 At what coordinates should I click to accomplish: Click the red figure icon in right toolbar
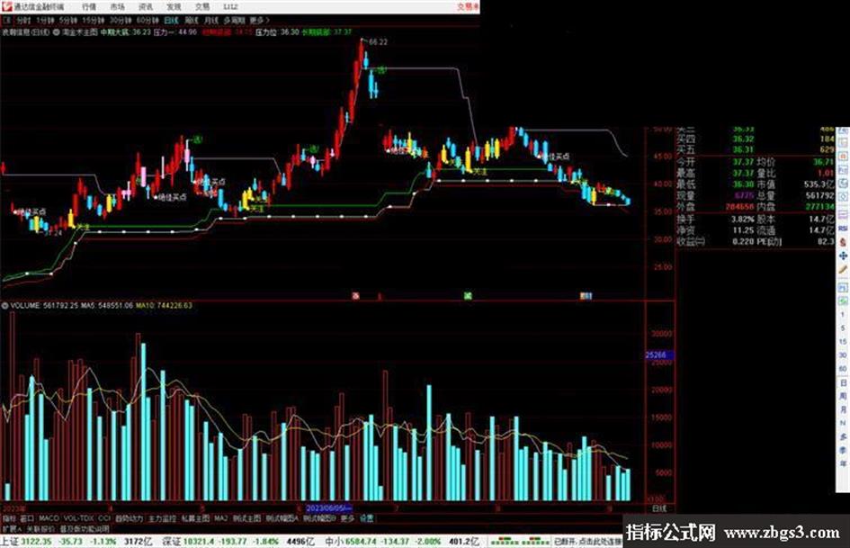(843, 242)
